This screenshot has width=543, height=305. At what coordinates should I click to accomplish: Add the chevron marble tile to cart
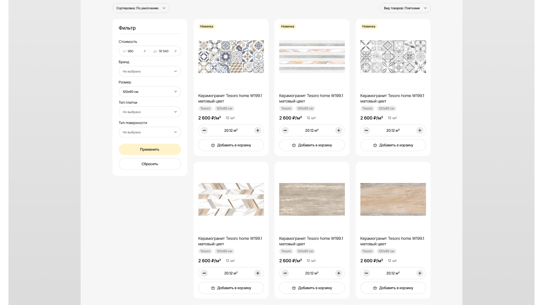(x=231, y=288)
